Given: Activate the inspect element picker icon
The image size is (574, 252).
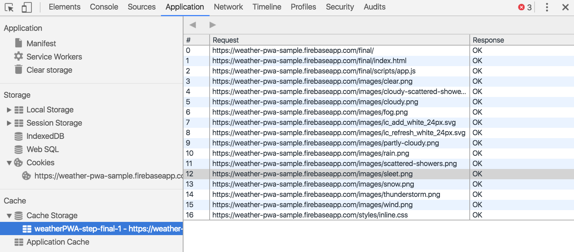Looking at the screenshot, I should [10, 7].
